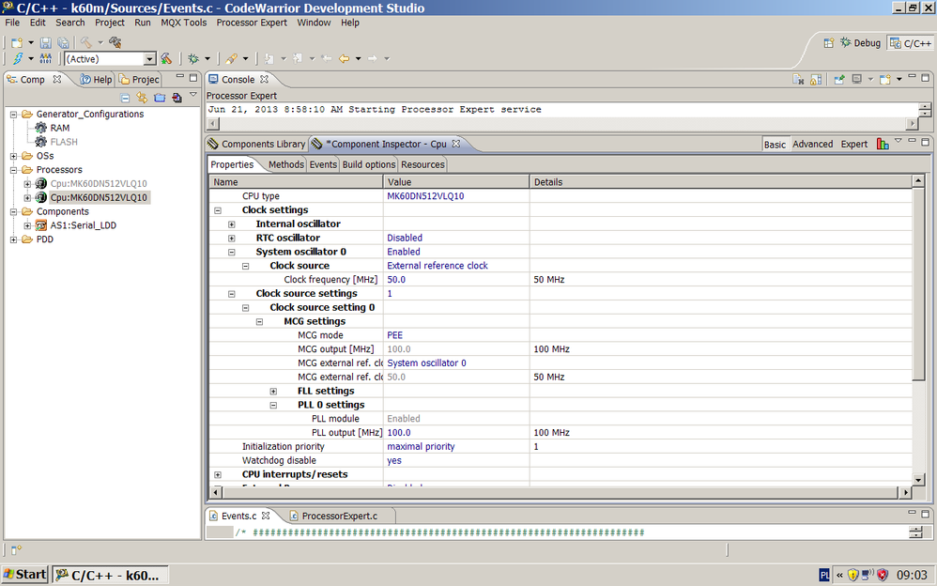Collapse the Generator_Configurations tree node
The width and height of the screenshot is (937, 586).
click(14, 115)
